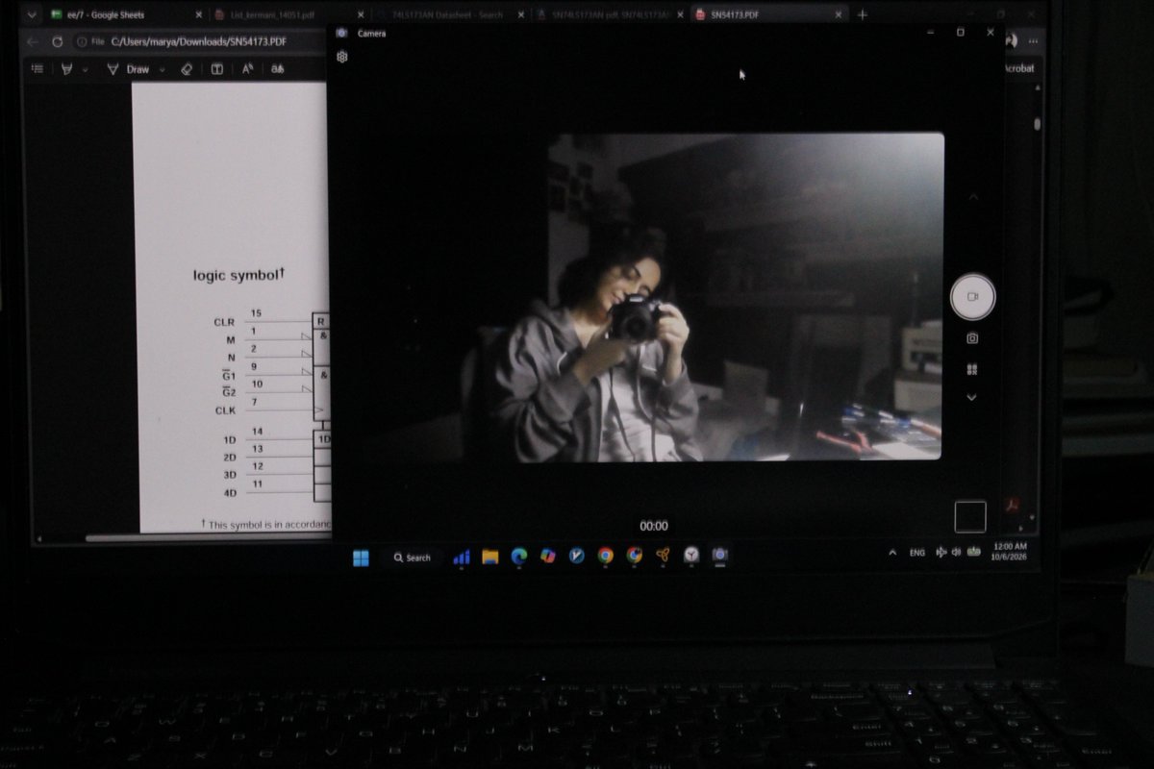1154x769 pixels.
Task: Open File Explorer from the taskbar
Action: coord(490,557)
